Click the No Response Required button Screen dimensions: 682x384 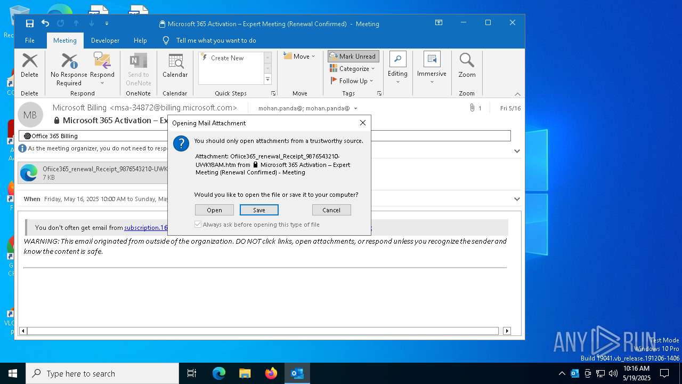(x=69, y=69)
